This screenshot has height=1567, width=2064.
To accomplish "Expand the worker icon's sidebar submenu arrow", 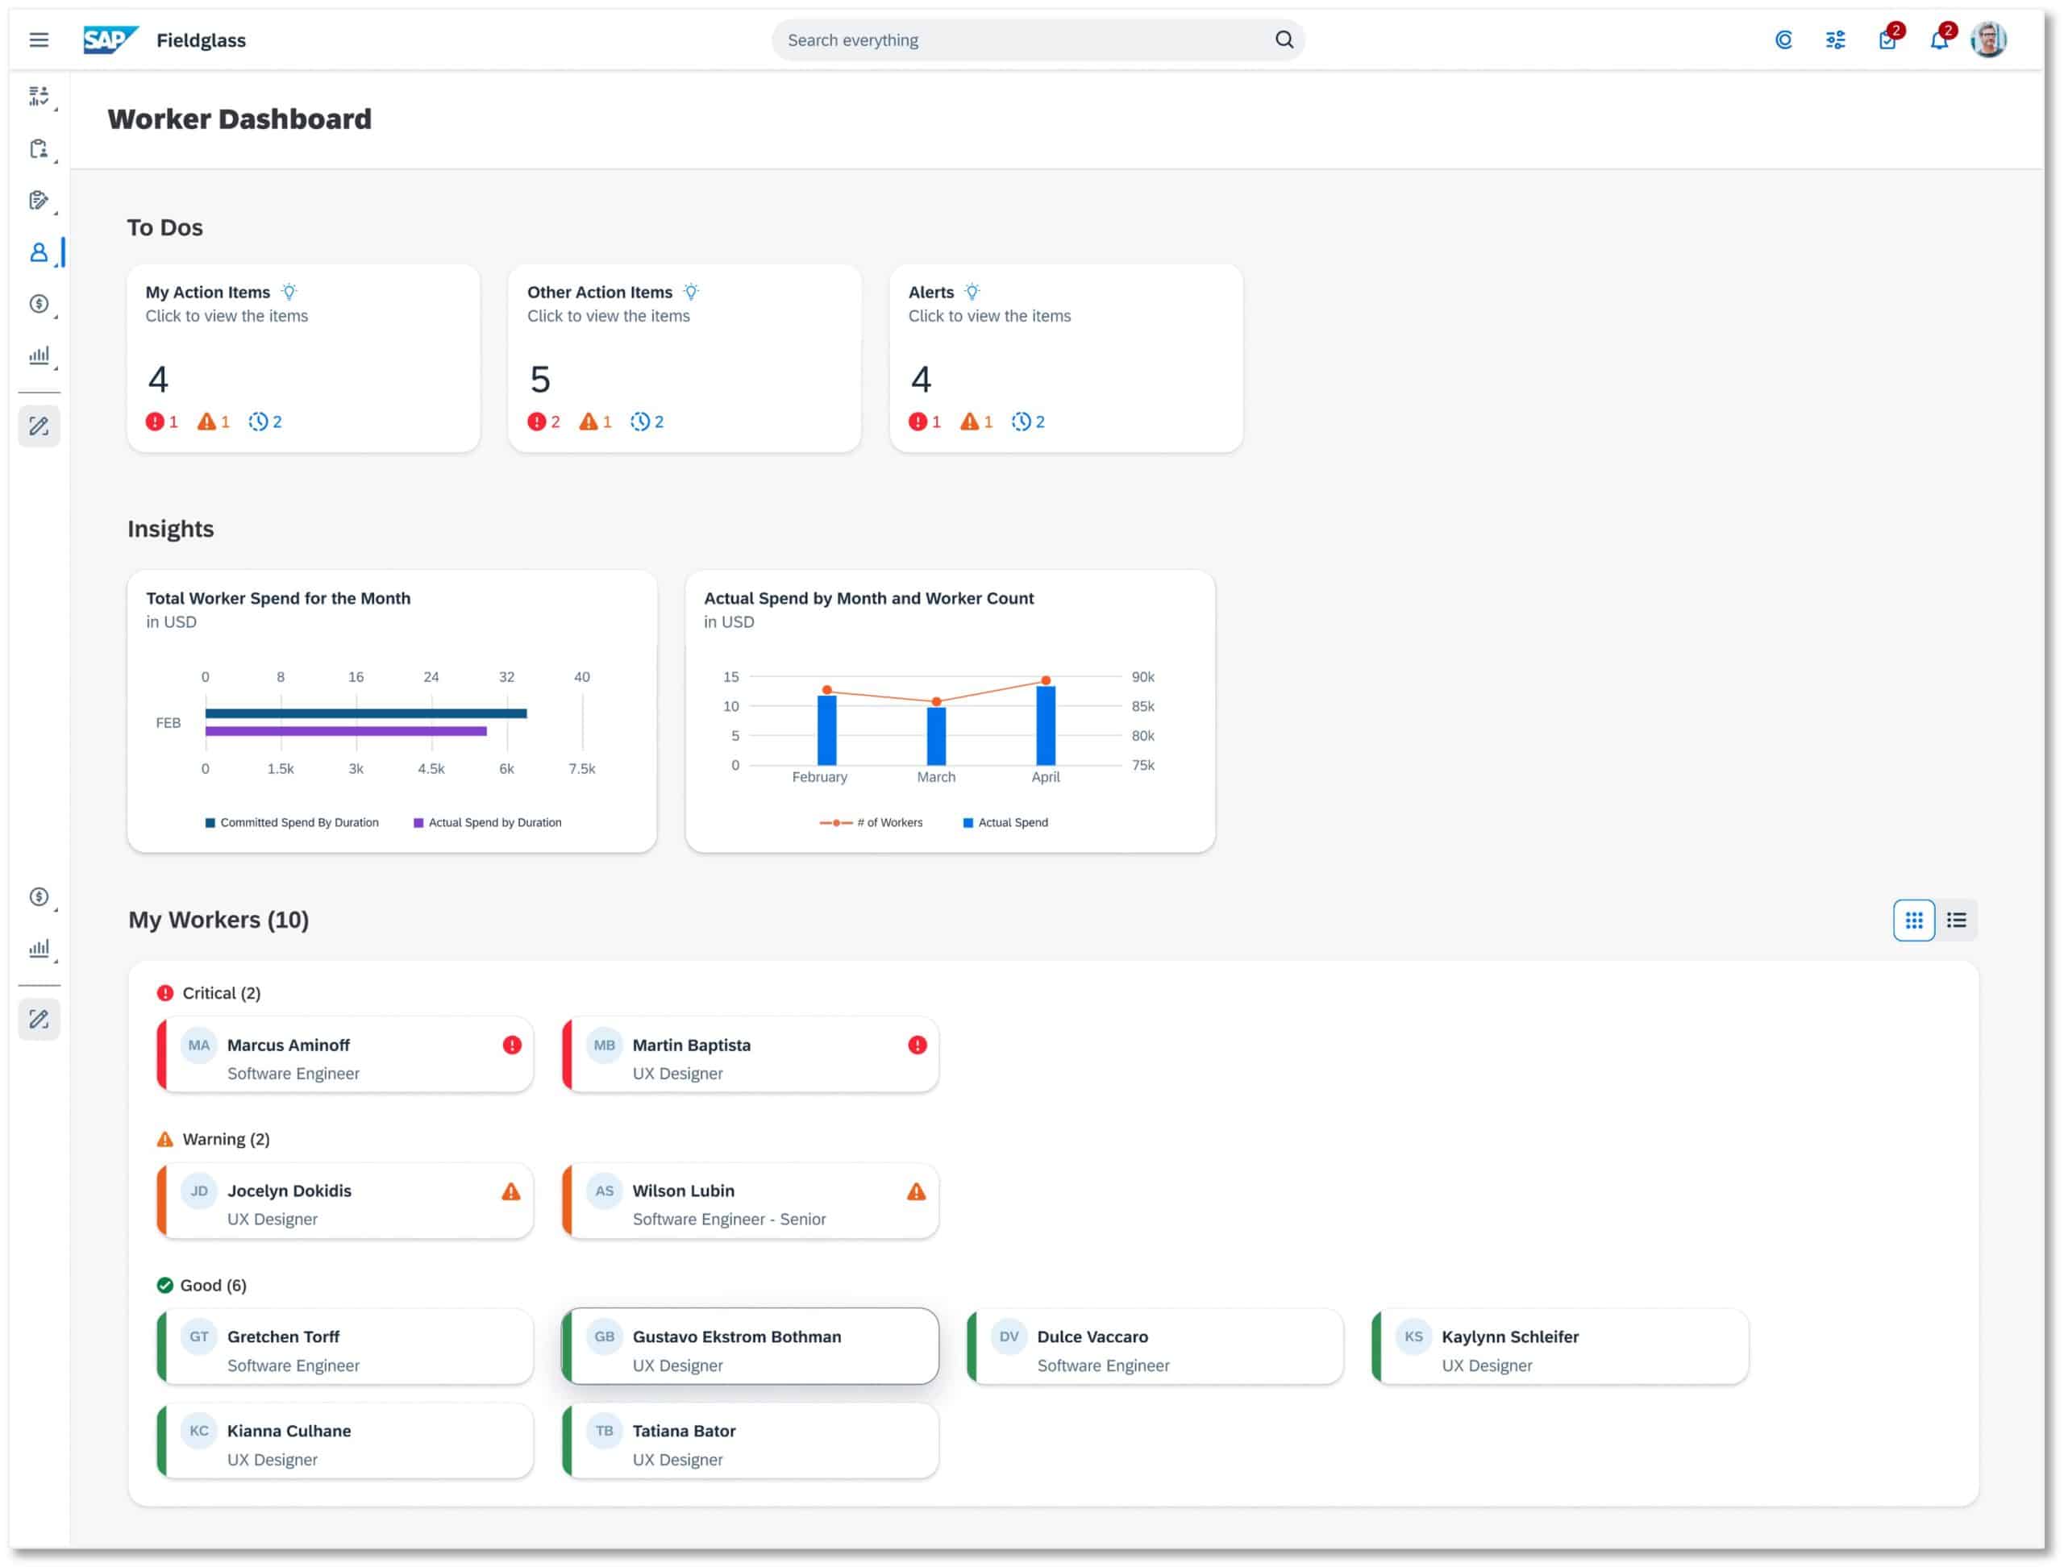I will [57, 265].
